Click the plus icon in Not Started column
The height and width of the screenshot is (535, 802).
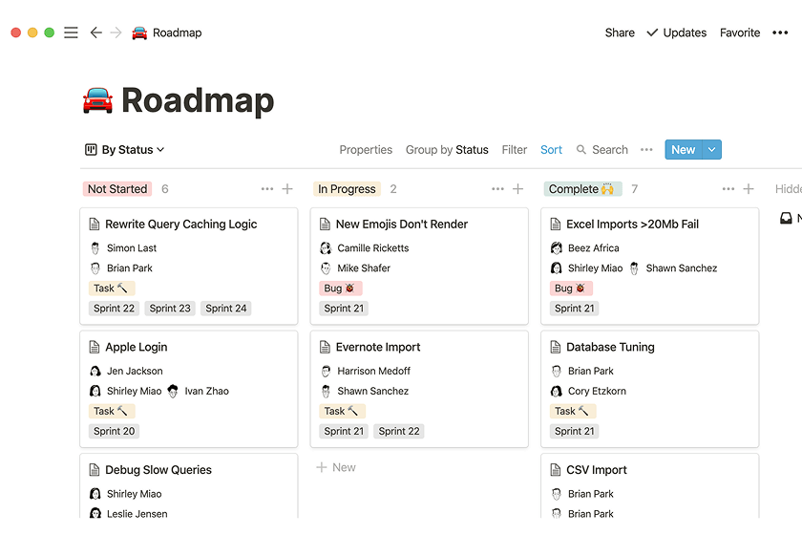(287, 189)
